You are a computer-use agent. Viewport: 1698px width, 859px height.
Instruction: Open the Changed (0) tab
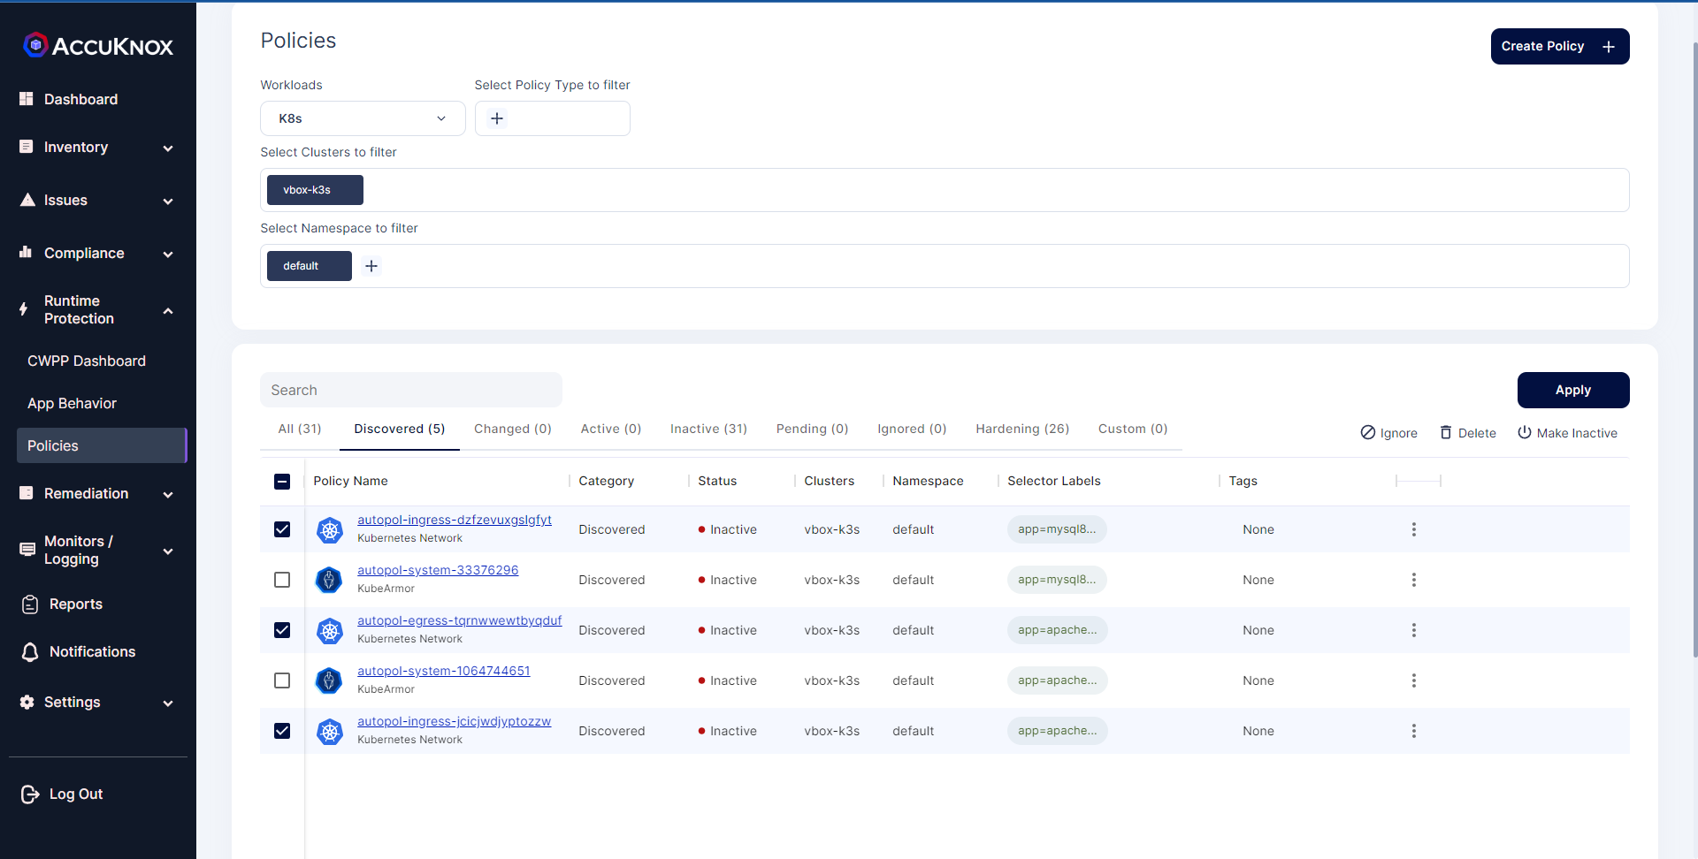[512, 429]
